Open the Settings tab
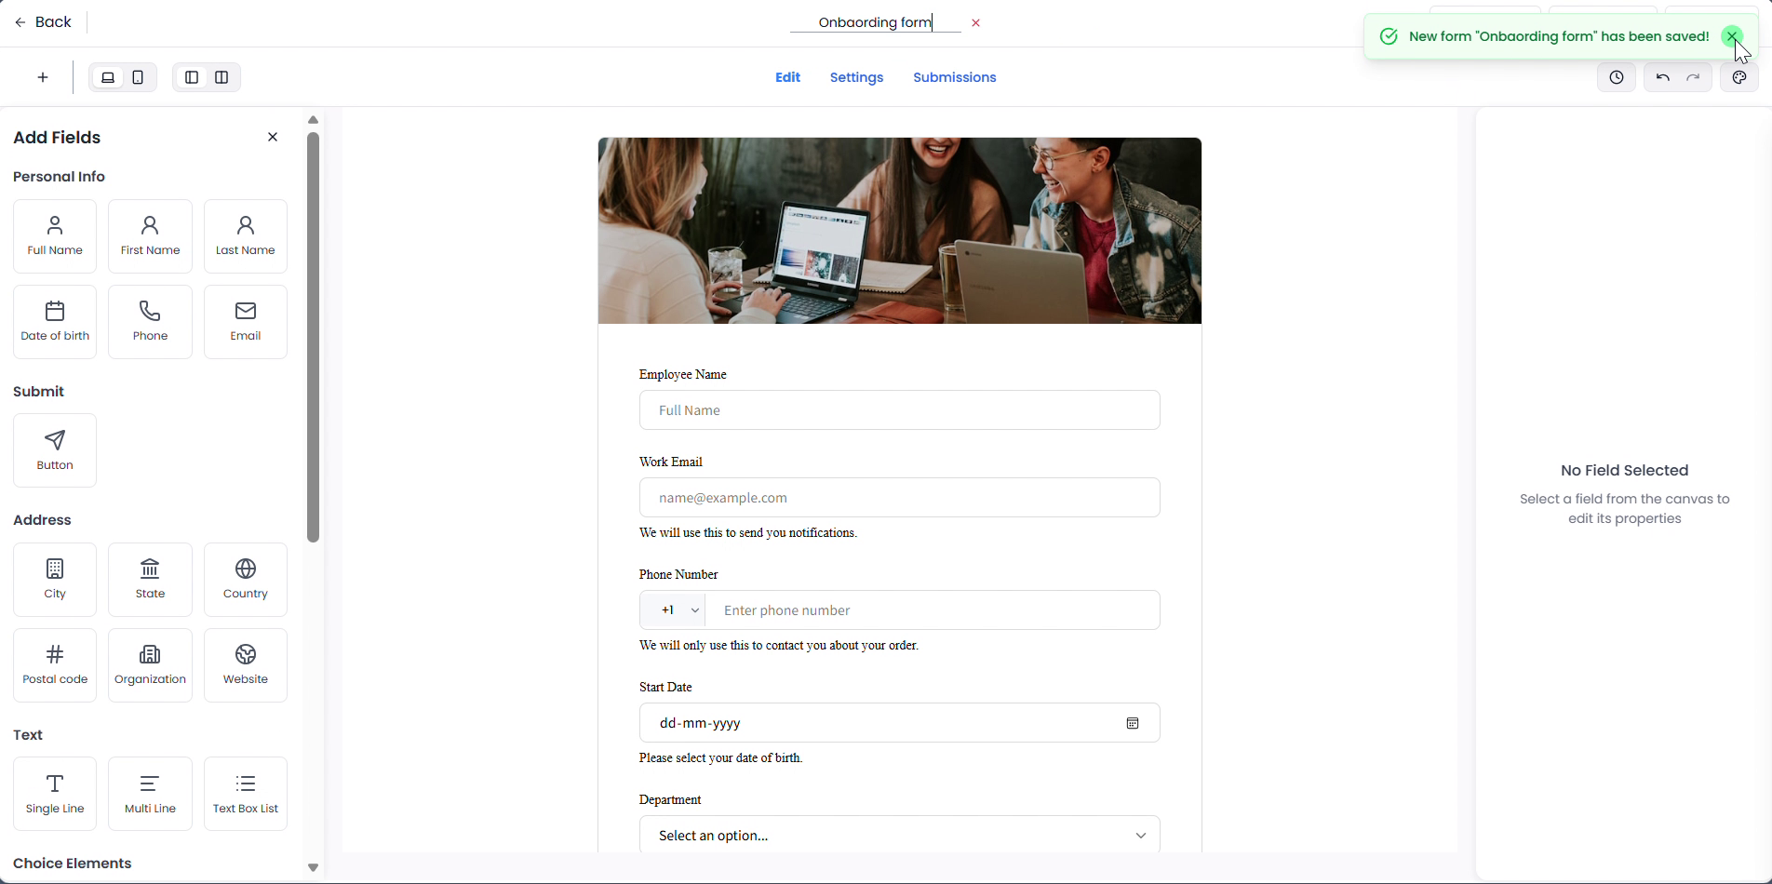The image size is (1772, 884). (x=856, y=78)
